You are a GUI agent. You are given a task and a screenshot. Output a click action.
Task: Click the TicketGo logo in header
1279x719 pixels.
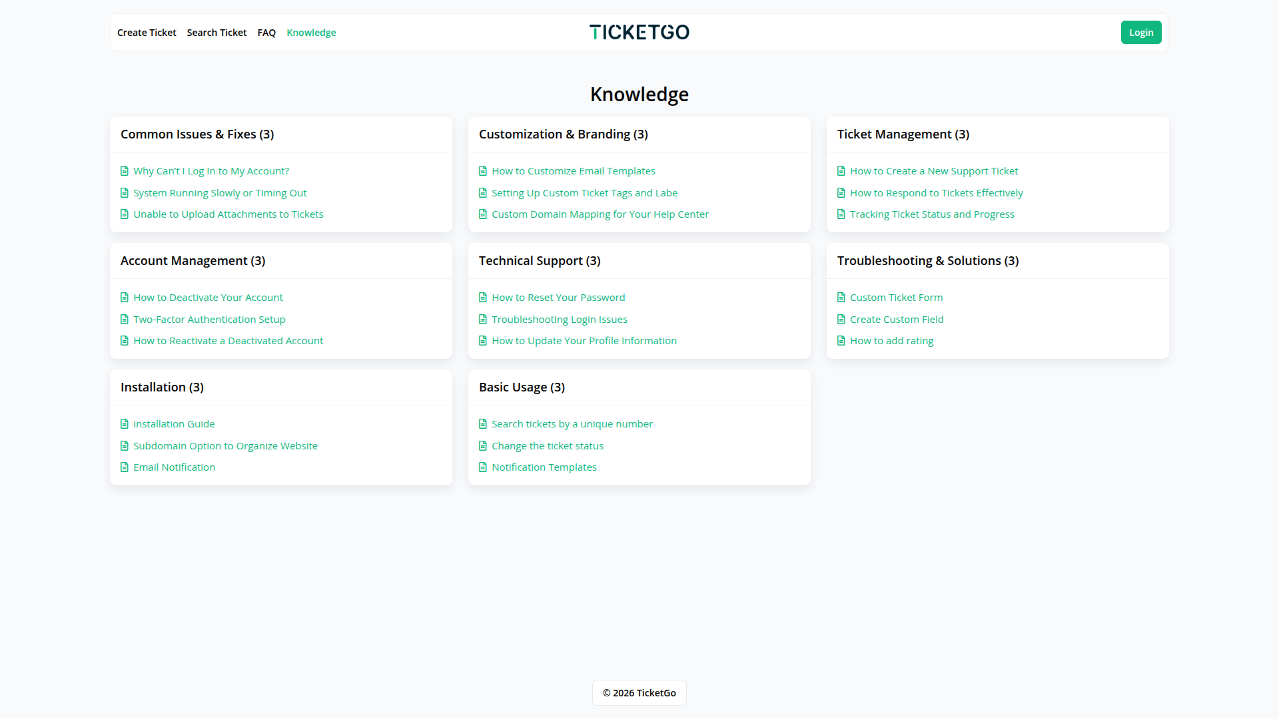click(x=639, y=33)
